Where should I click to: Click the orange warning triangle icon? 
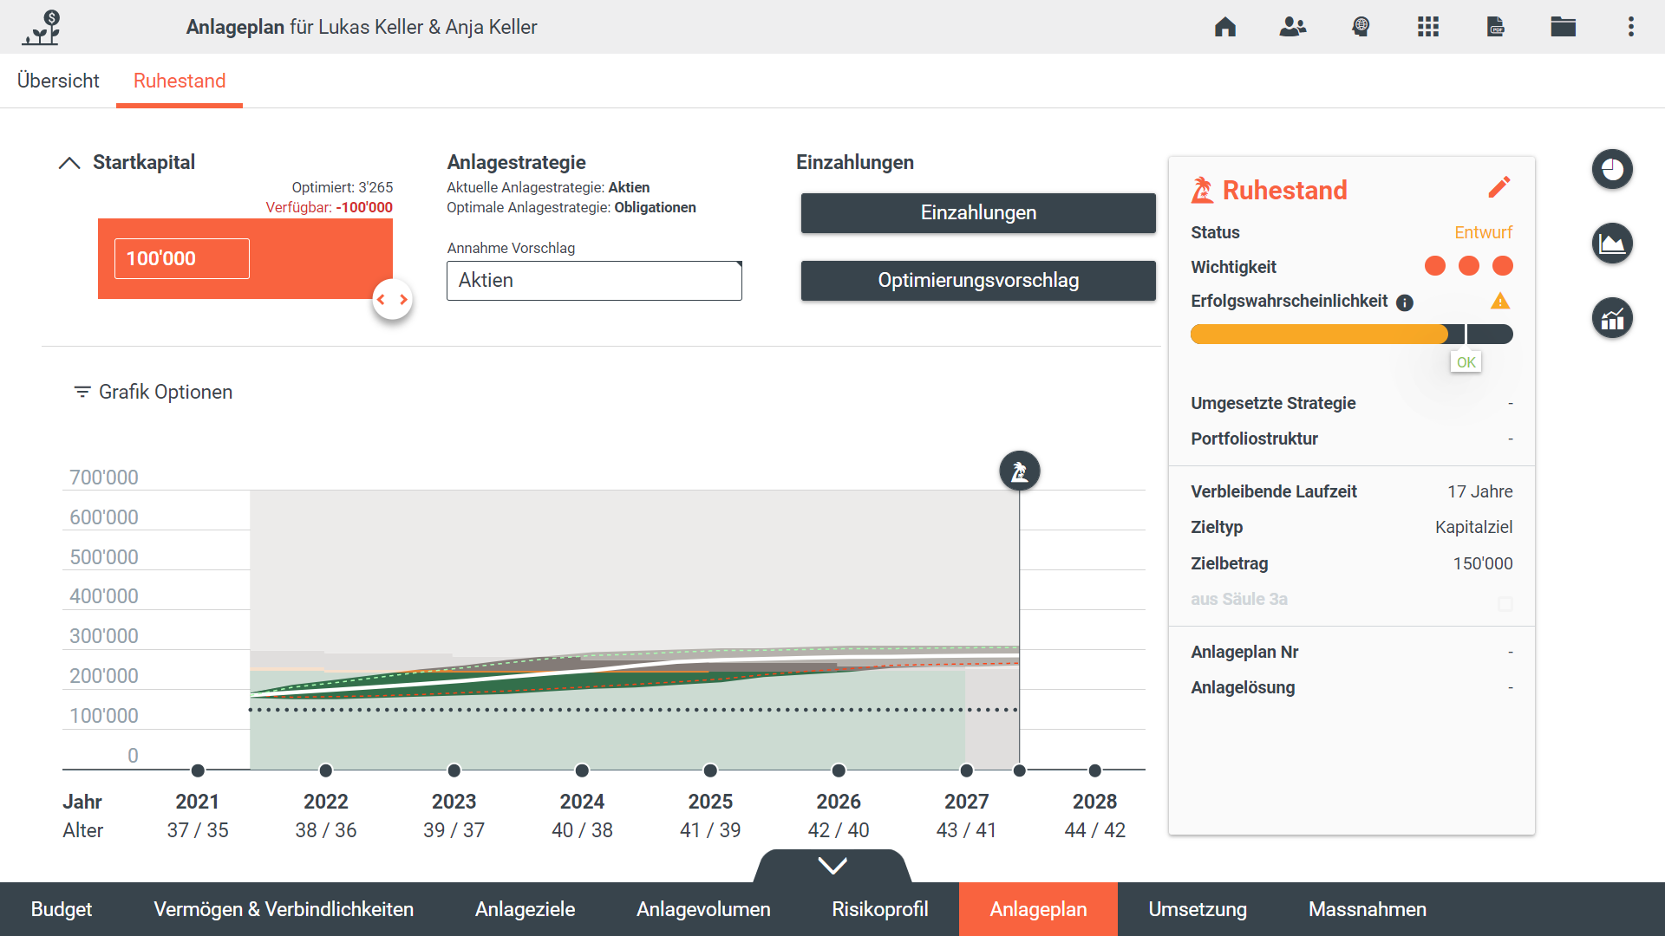point(1500,301)
